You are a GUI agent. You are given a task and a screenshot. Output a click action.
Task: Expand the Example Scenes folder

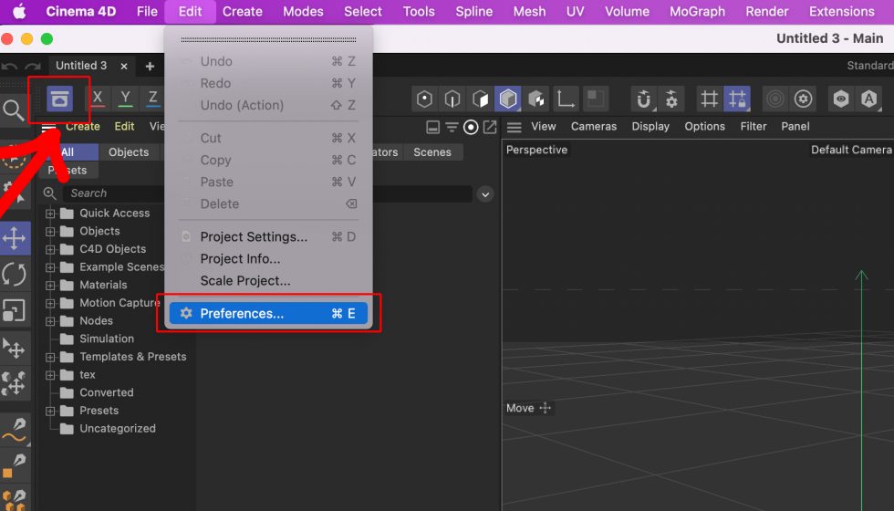[x=50, y=267]
